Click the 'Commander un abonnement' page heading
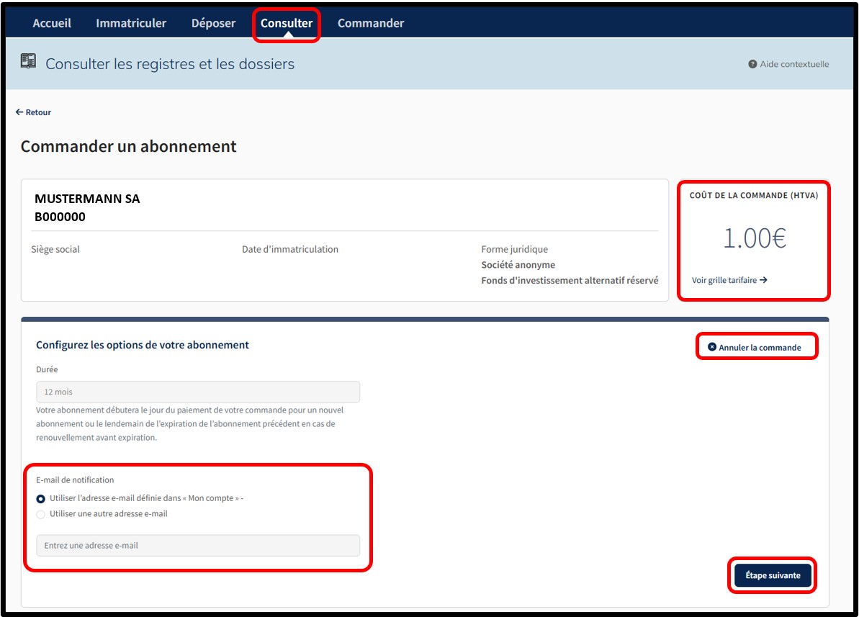 click(129, 147)
